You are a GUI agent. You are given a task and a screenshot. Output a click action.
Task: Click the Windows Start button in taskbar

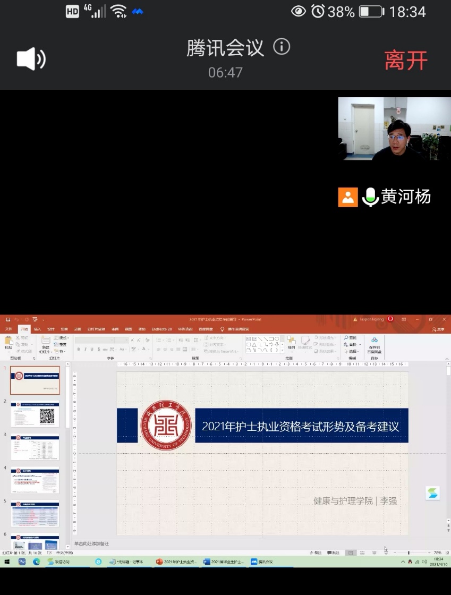(x=7, y=562)
